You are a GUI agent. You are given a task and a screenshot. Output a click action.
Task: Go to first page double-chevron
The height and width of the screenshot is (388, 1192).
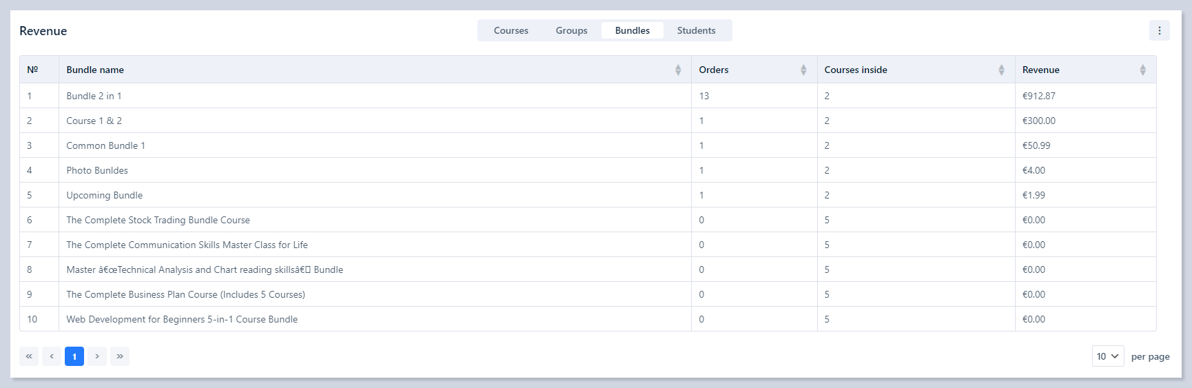[29, 356]
